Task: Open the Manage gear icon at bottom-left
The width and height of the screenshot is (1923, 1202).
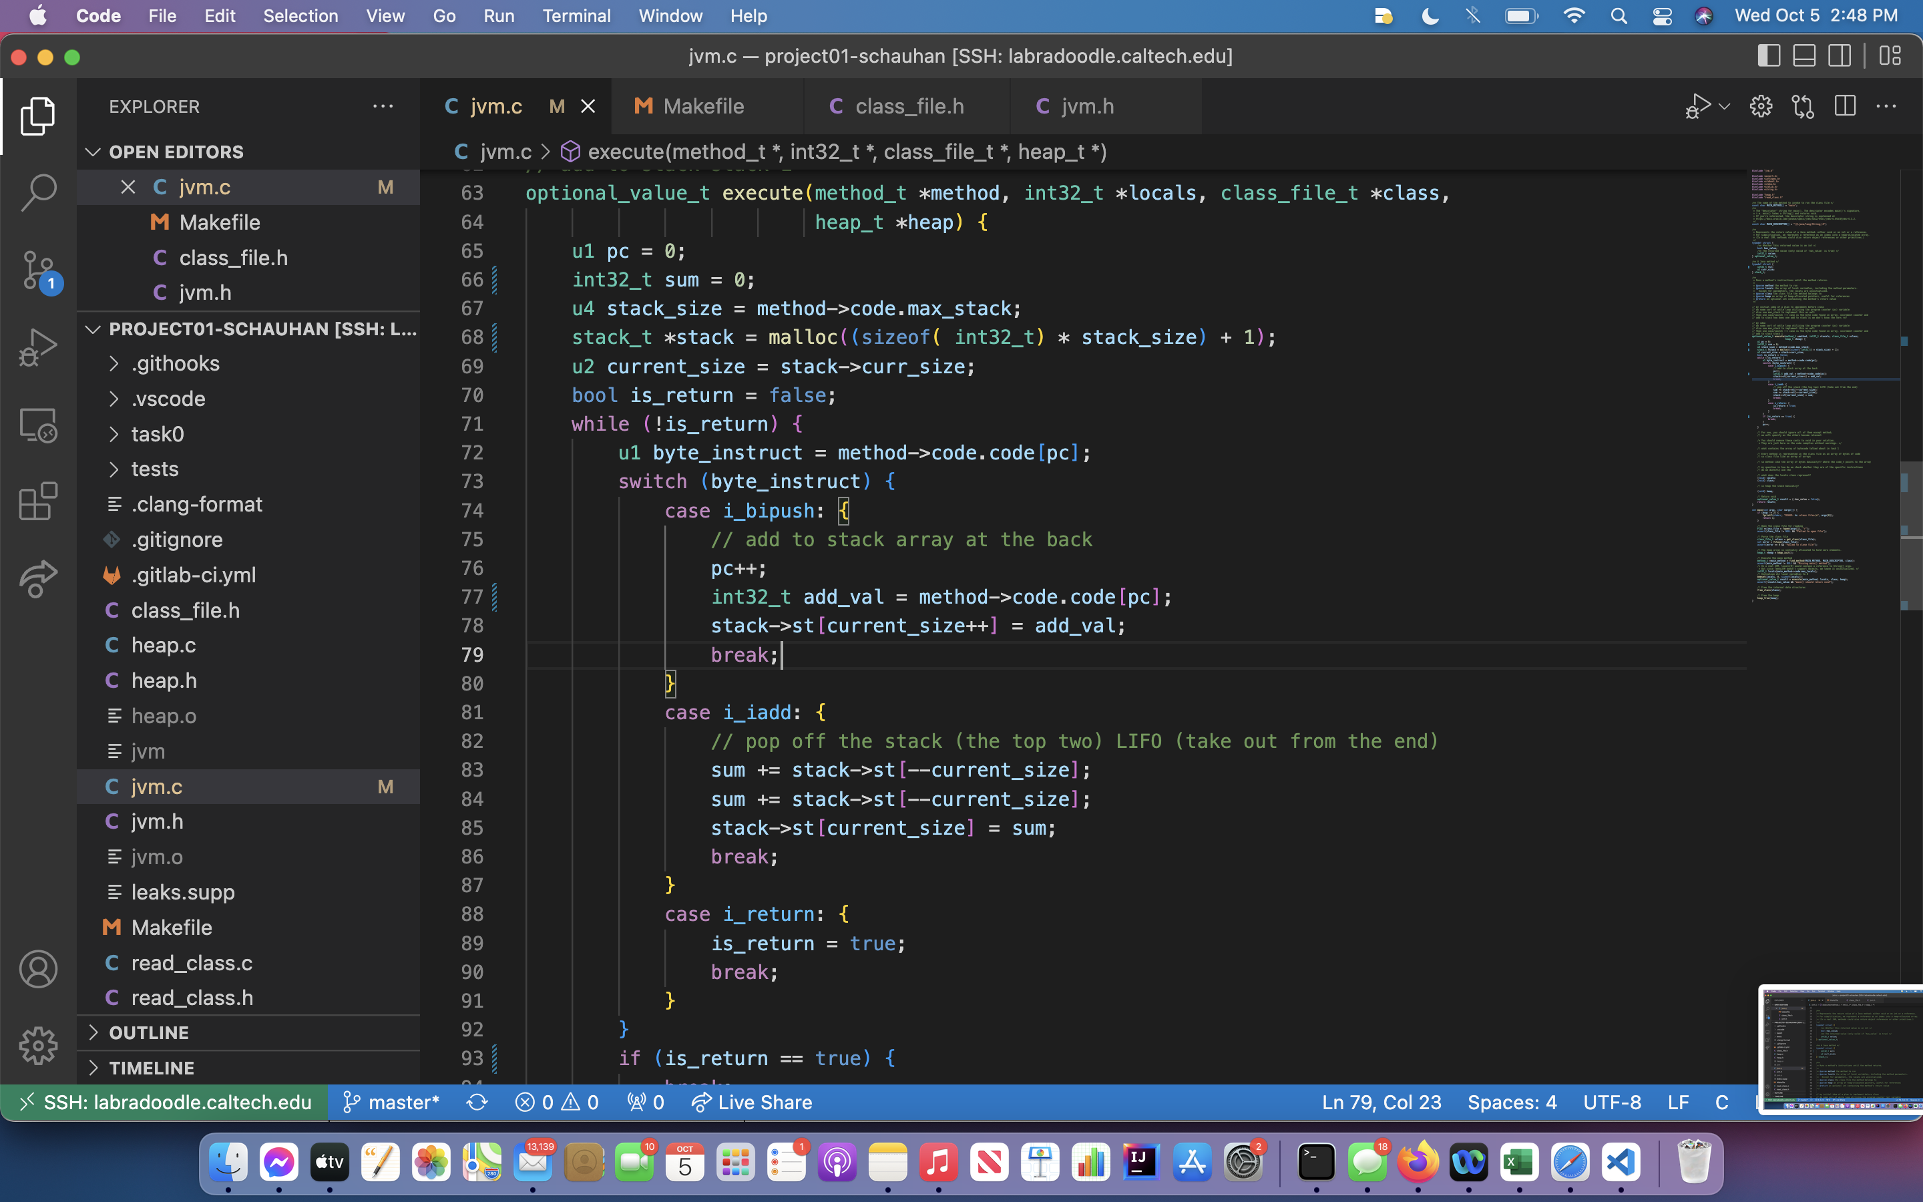Action: point(38,1045)
